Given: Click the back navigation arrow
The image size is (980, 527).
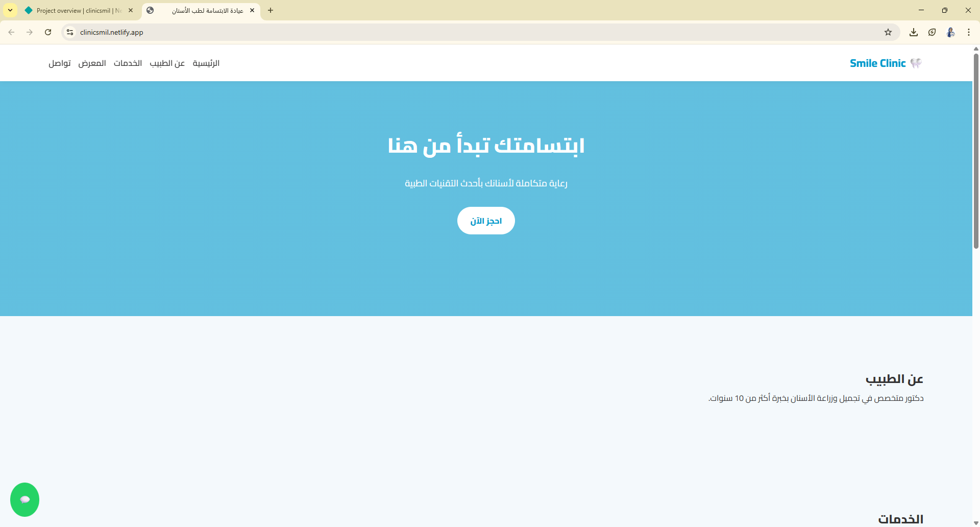Looking at the screenshot, I should point(11,32).
